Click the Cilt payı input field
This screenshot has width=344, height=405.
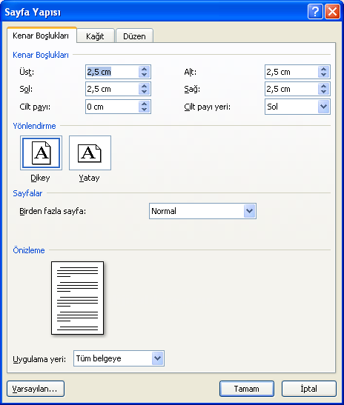(x=112, y=107)
